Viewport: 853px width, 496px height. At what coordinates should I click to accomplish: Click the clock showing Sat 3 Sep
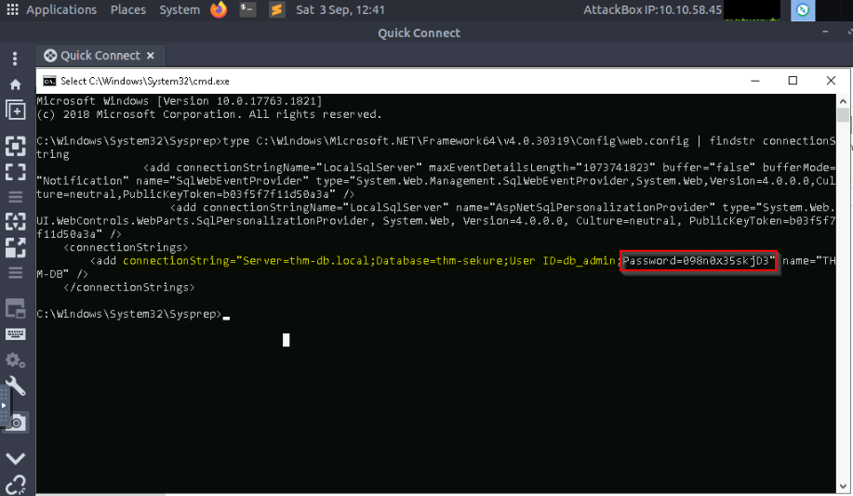point(340,10)
